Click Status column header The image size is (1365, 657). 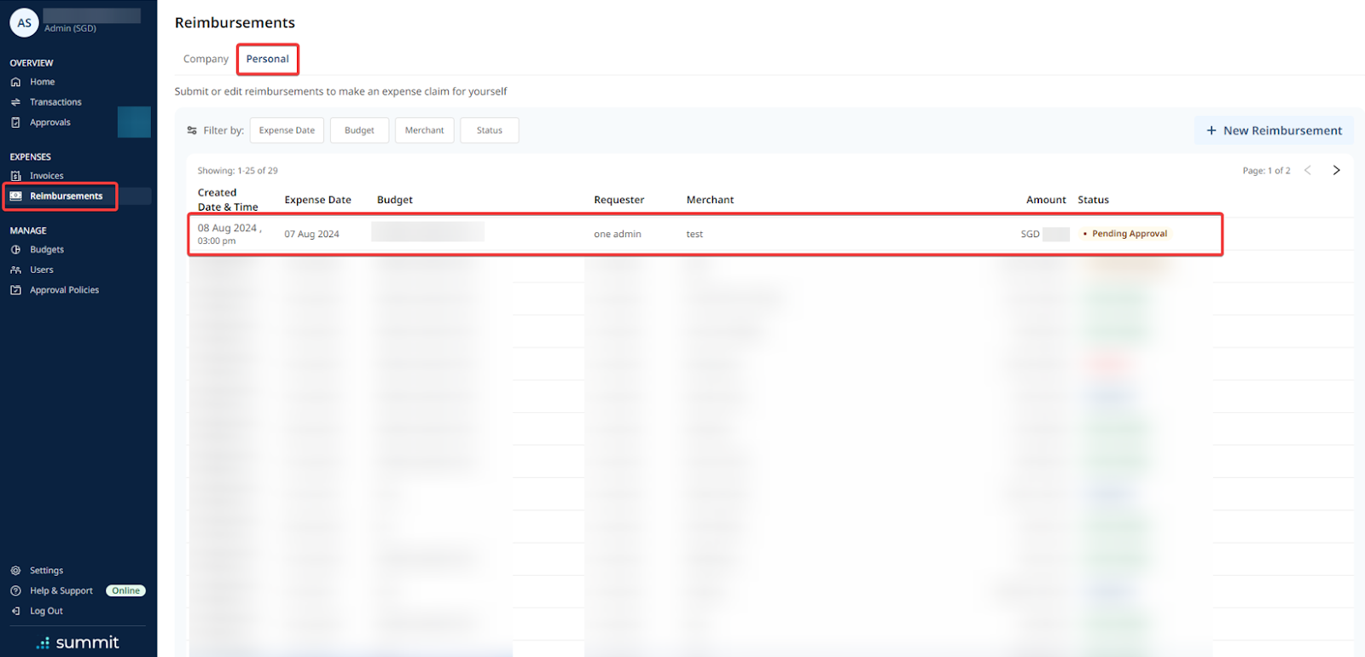click(1093, 200)
